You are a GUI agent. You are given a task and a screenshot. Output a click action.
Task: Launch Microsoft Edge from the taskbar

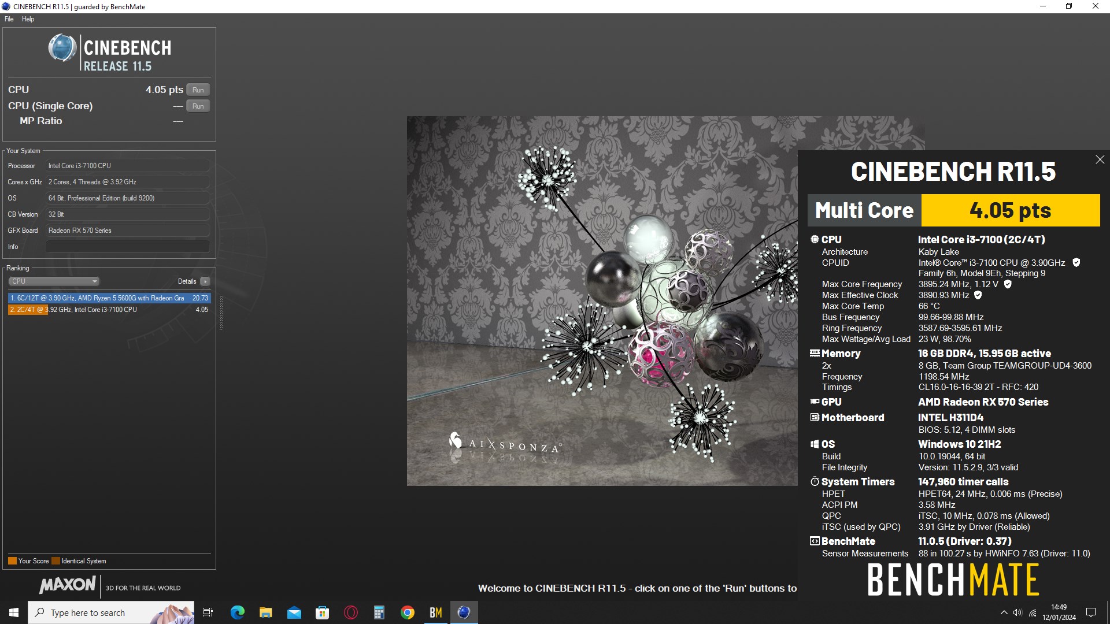[238, 612]
